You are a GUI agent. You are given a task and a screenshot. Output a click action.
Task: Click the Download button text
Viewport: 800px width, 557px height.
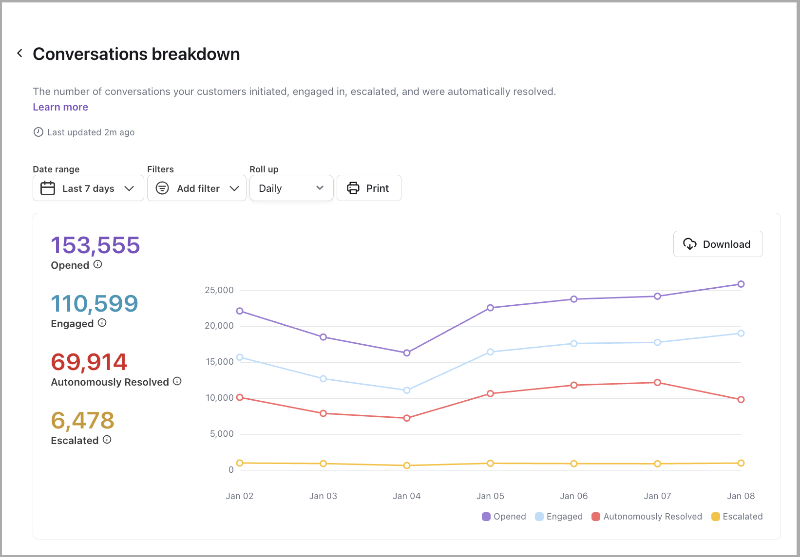tap(726, 244)
